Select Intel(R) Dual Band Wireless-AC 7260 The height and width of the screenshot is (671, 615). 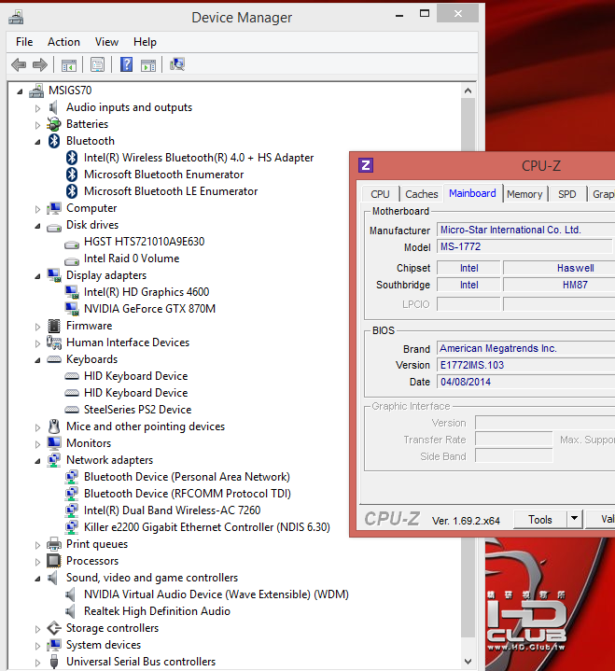(x=172, y=510)
